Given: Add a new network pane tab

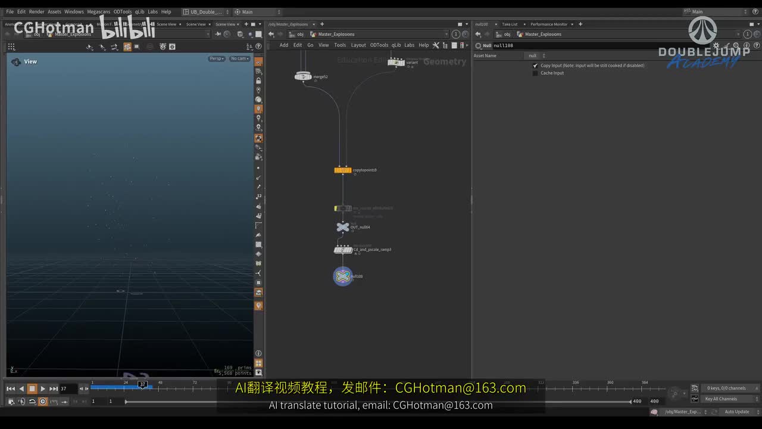Looking at the screenshot, I should [322, 24].
